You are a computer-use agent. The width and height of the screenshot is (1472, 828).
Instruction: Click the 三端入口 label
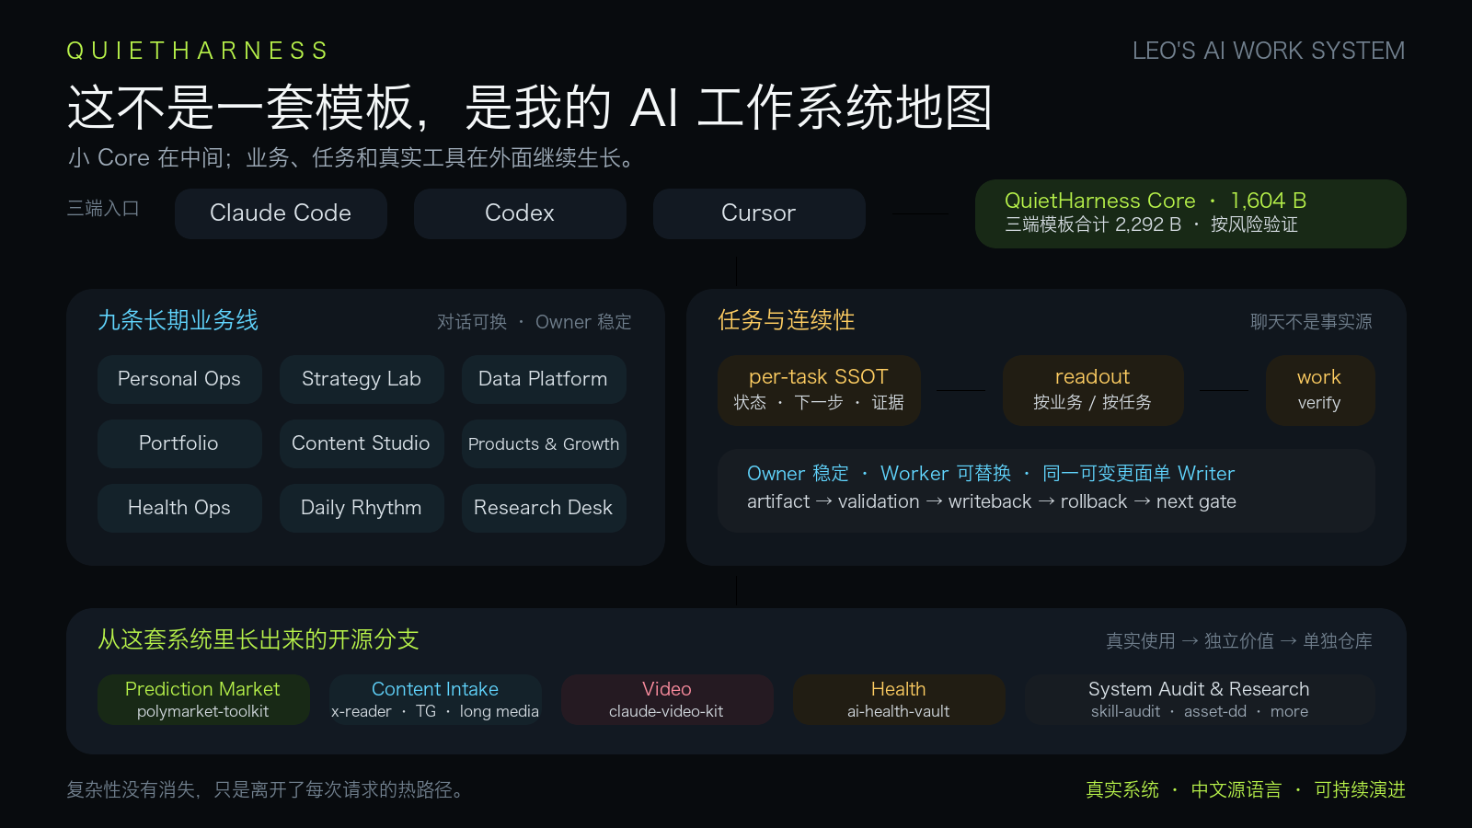tap(103, 209)
